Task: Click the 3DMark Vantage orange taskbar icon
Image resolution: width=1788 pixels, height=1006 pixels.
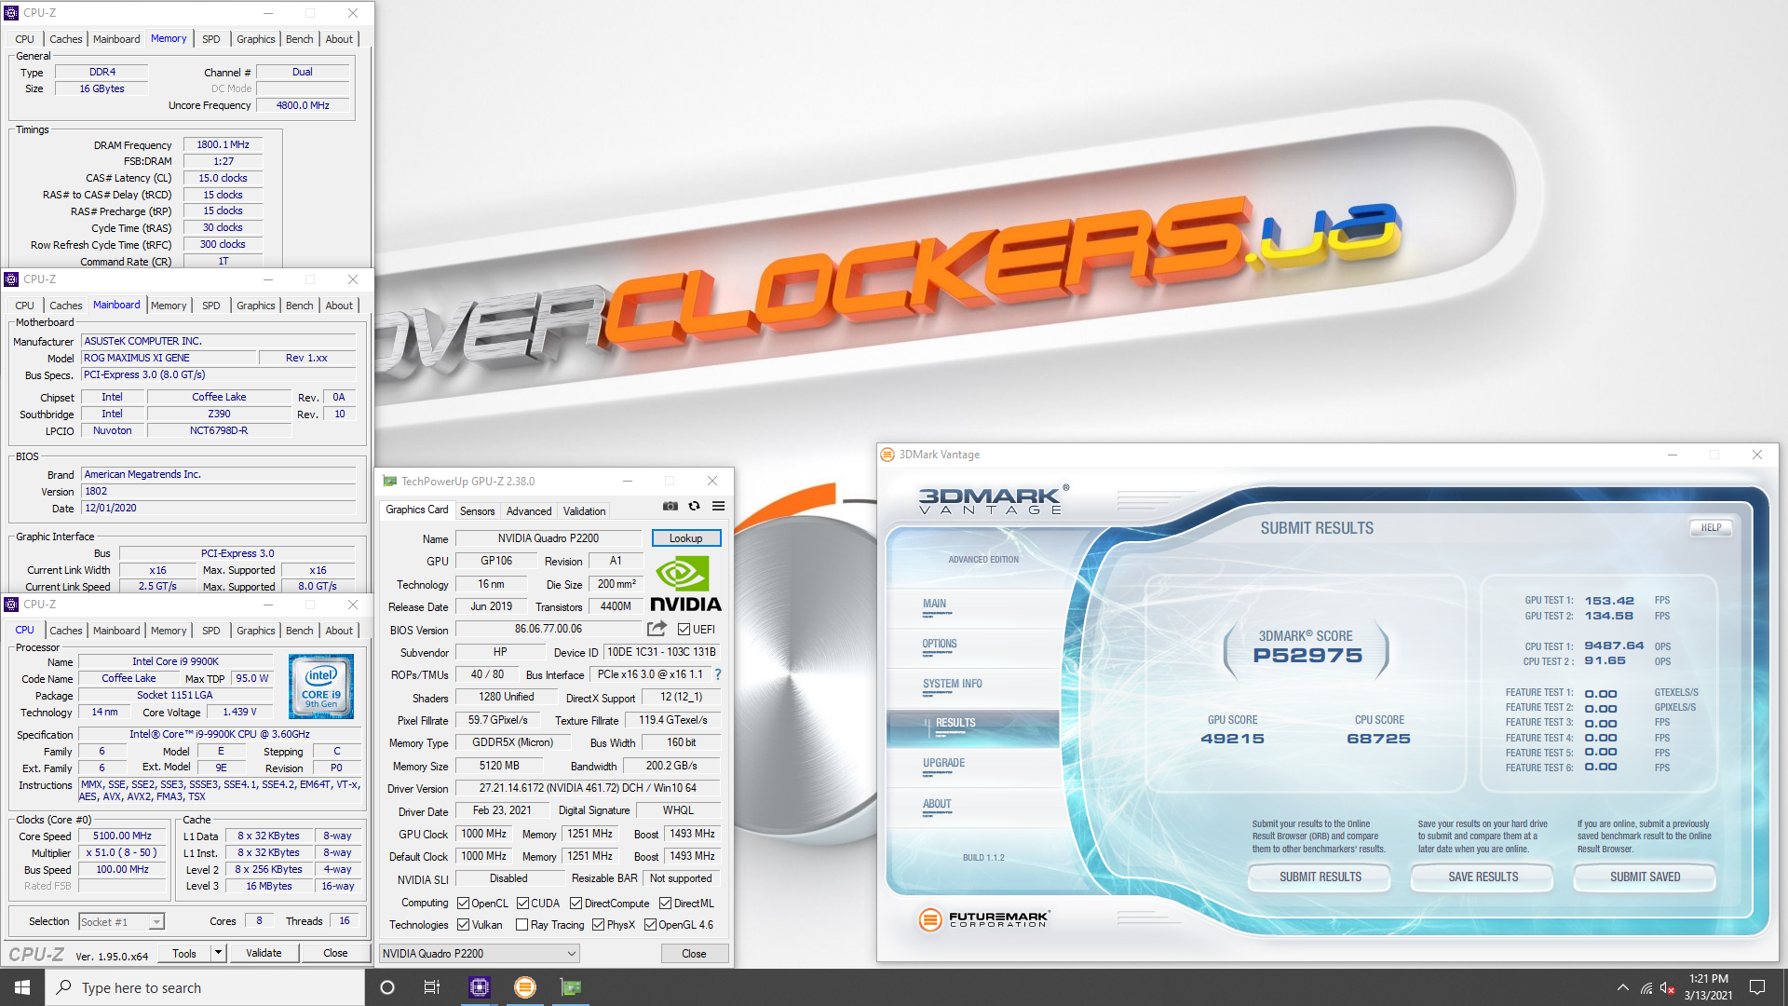Action: tap(525, 987)
